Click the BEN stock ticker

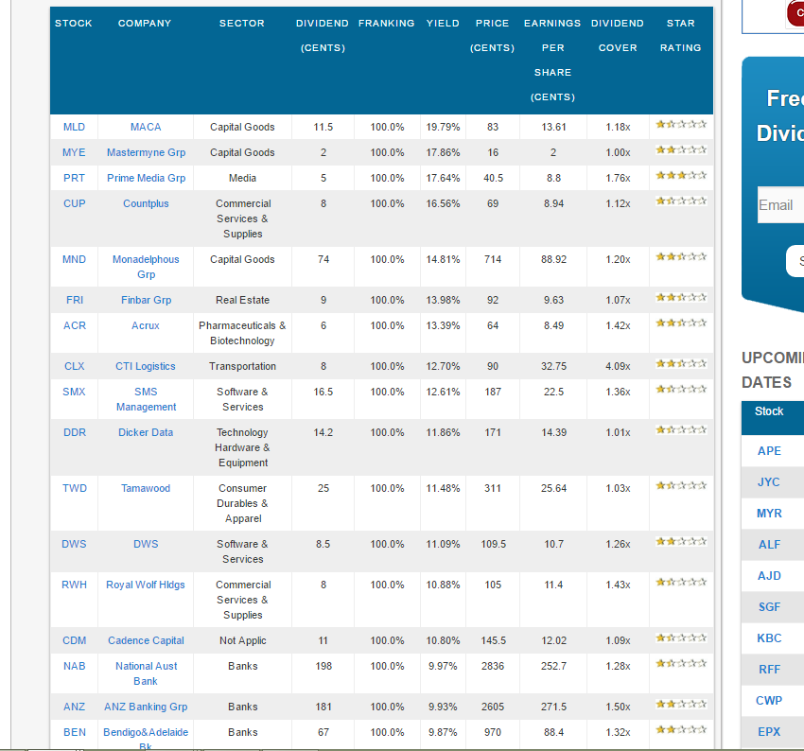click(75, 732)
